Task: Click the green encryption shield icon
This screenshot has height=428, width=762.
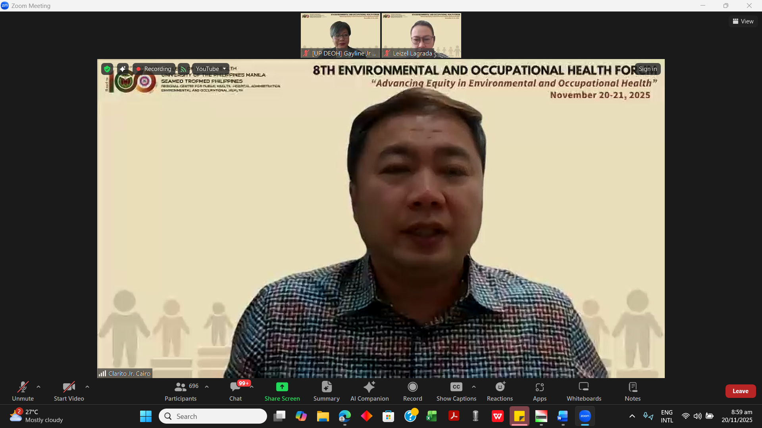Action: click(x=107, y=69)
